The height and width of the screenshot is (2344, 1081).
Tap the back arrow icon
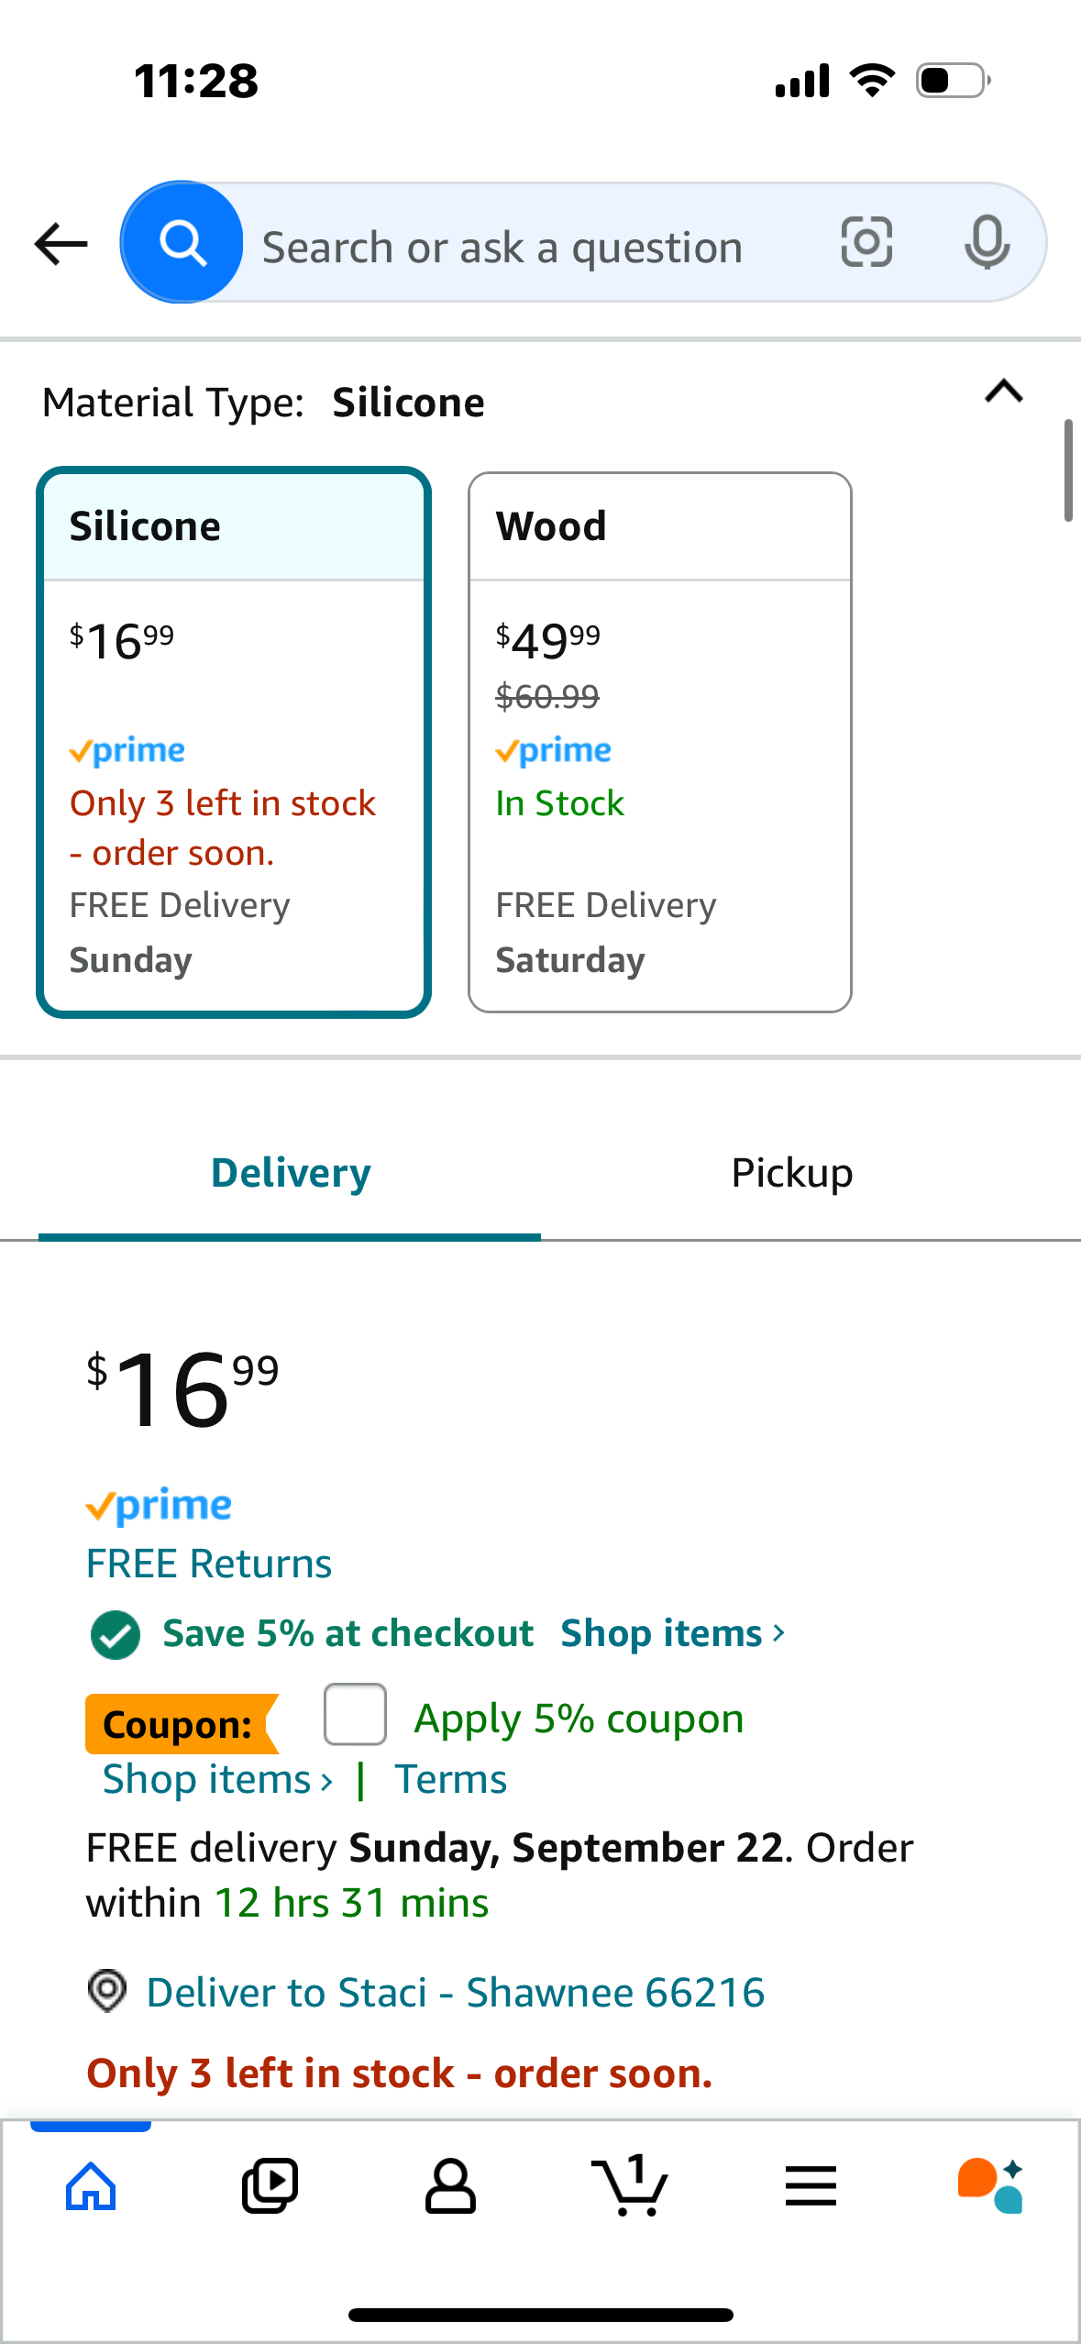[61, 244]
